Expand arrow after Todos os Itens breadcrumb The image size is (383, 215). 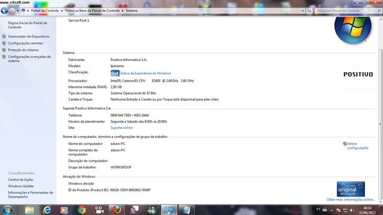point(123,11)
